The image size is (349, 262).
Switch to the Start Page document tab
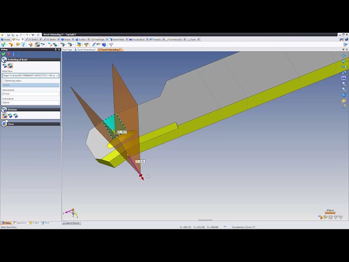(x=67, y=50)
